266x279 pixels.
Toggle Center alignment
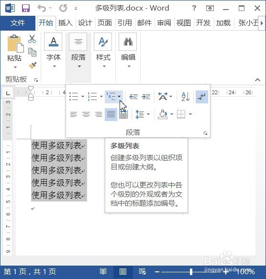tap(86, 114)
